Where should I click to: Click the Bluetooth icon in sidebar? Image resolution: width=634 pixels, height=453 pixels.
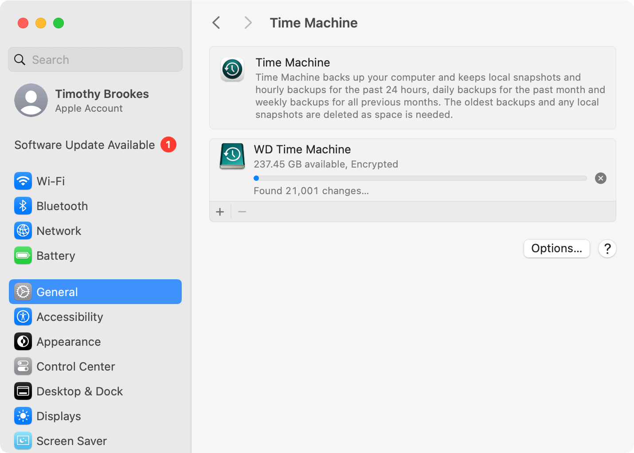23,206
